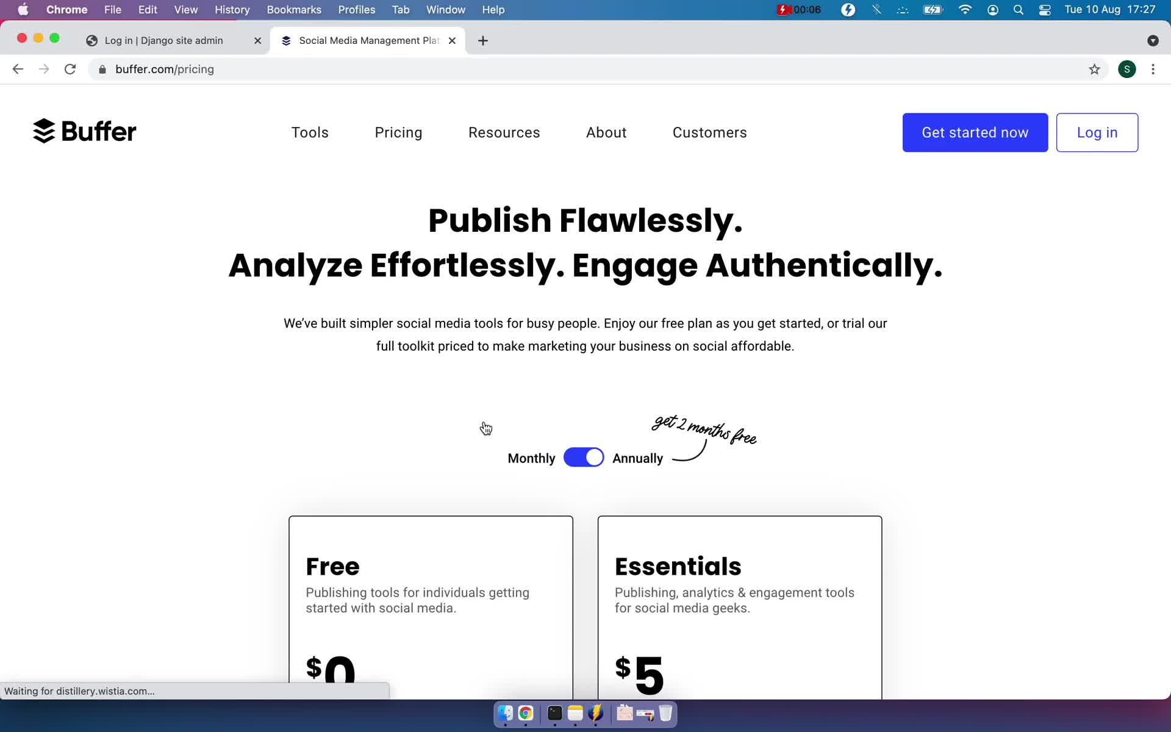Expand the About navigation dropdown

(606, 132)
